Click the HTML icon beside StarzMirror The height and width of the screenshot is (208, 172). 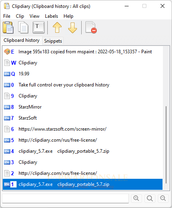pyautogui.click(x=7, y=107)
